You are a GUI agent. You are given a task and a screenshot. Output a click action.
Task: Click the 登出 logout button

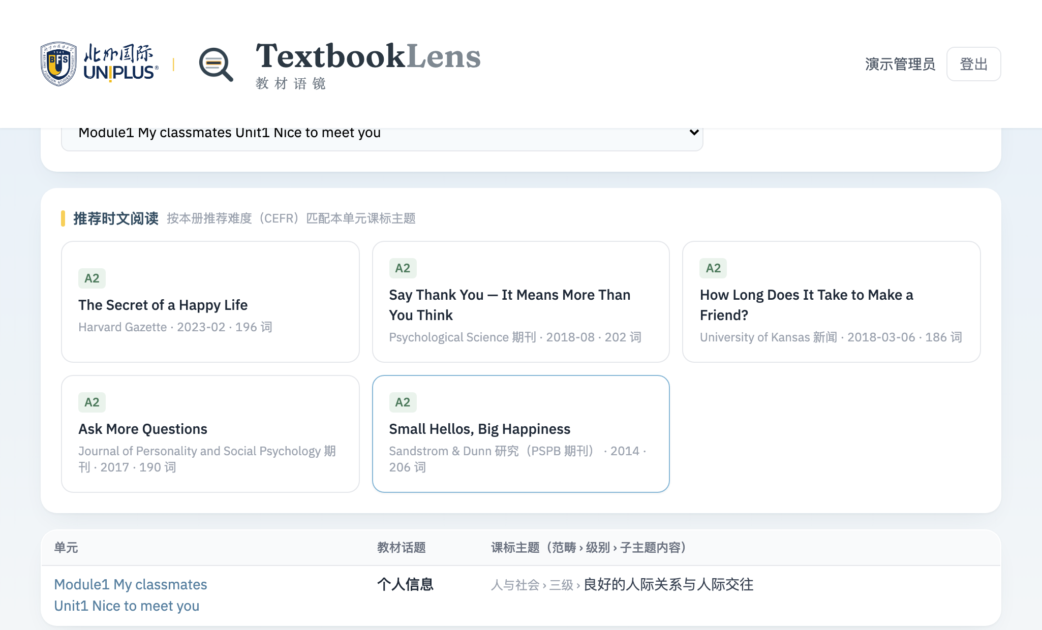(x=973, y=64)
